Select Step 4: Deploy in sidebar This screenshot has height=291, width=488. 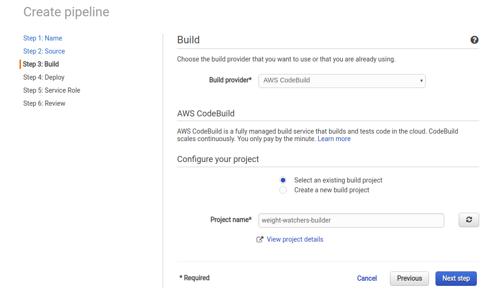pos(44,77)
